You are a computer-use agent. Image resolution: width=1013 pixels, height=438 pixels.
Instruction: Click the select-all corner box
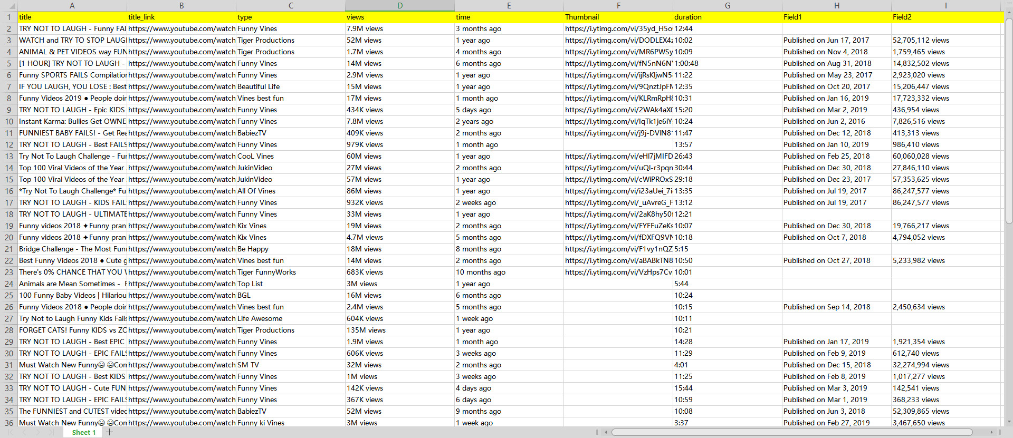coord(8,5)
